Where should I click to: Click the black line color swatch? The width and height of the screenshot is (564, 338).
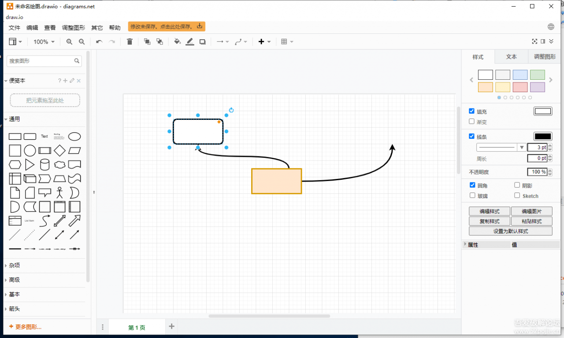coord(543,137)
